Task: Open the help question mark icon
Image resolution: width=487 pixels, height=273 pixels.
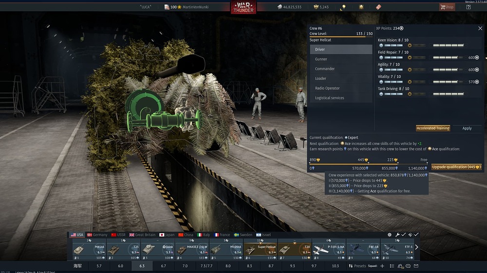Action: 468,7
